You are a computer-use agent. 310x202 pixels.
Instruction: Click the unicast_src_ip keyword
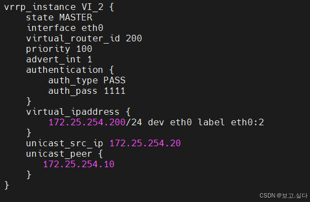pyautogui.click(x=65, y=143)
